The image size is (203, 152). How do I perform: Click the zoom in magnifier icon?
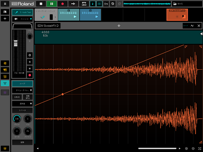tap(186, 148)
